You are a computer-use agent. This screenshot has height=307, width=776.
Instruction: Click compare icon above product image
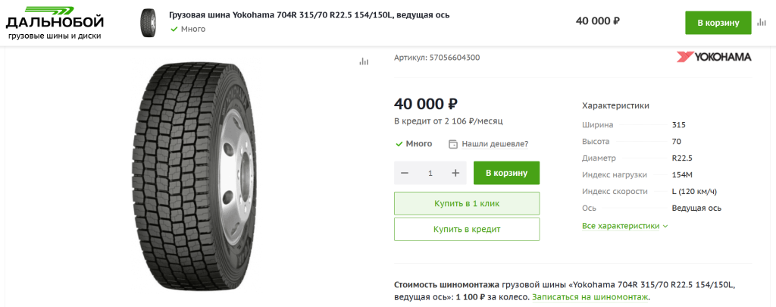[x=364, y=61]
